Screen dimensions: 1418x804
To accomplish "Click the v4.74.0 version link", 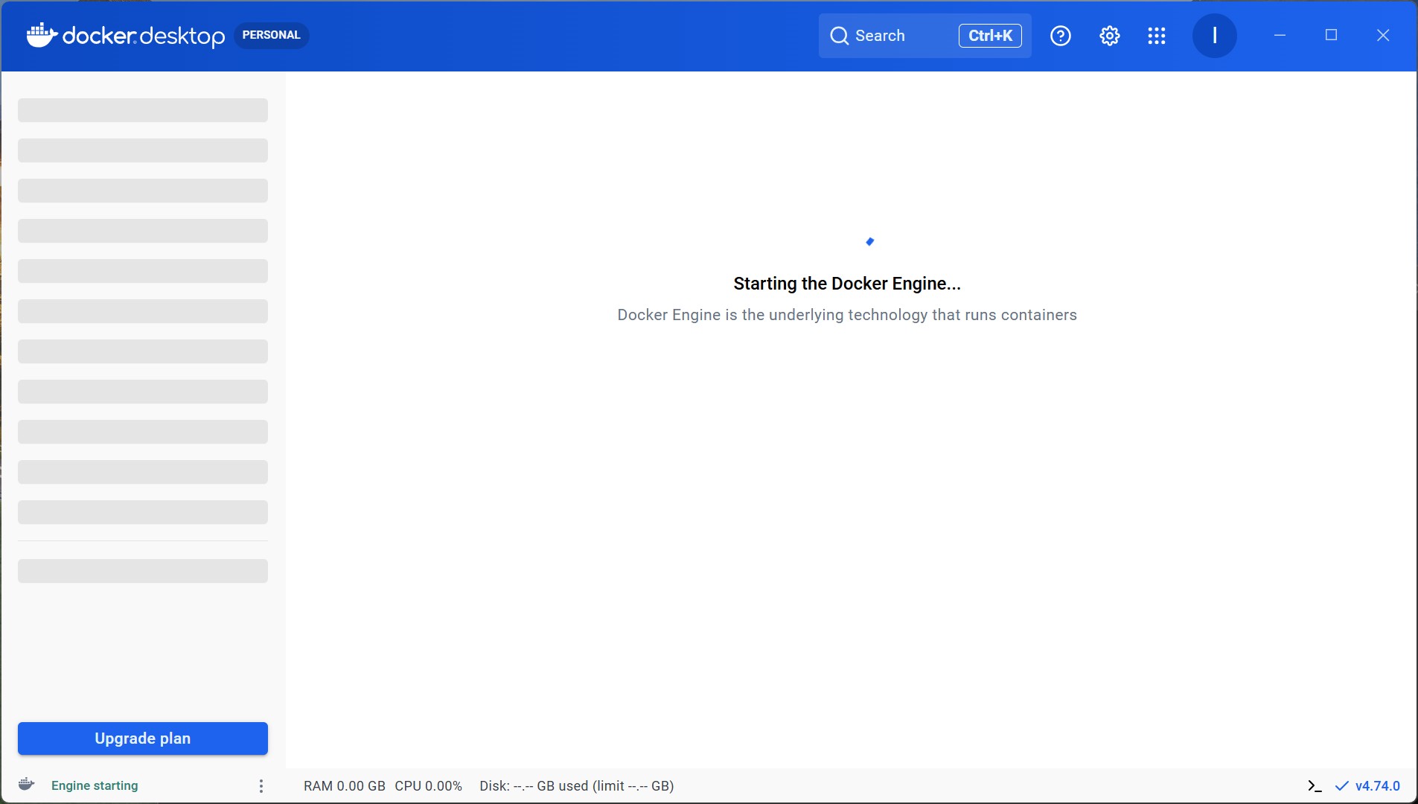I will pos(1378,786).
